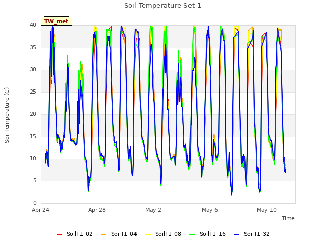Click the yellow SoilT1_08 legend swatch
326x244 pixels.
(148, 235)
